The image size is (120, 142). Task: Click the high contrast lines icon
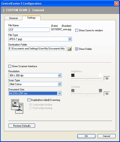click(x=100, y=90)
